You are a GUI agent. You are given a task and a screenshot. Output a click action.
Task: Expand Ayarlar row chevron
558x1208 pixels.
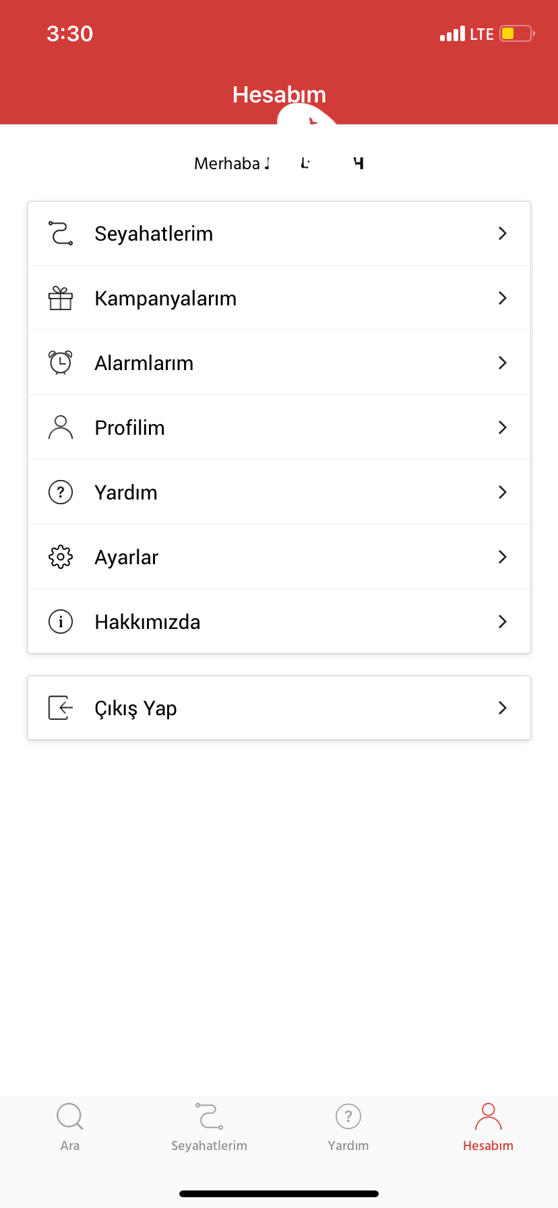[x=502, y=557]
